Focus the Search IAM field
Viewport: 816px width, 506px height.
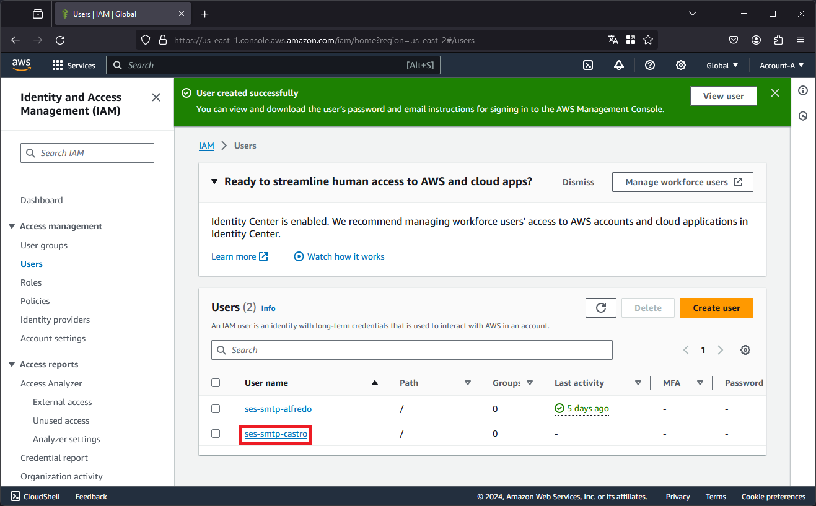tap(87, 153)
